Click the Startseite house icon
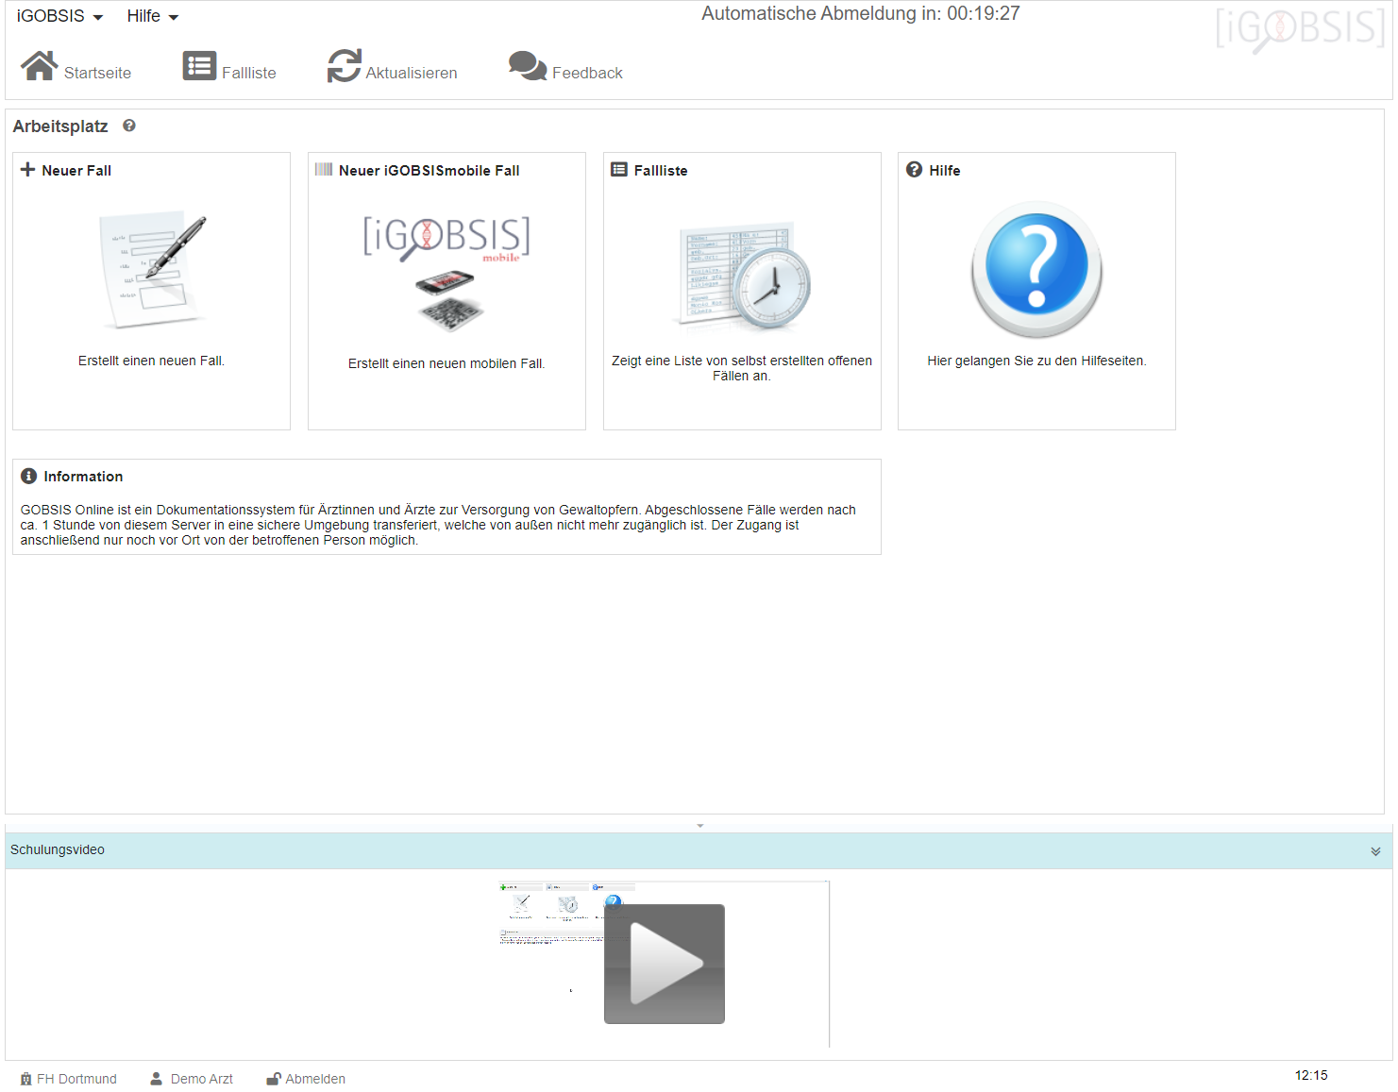This screenshot has height=1092, width=1398. click(40, 66)
